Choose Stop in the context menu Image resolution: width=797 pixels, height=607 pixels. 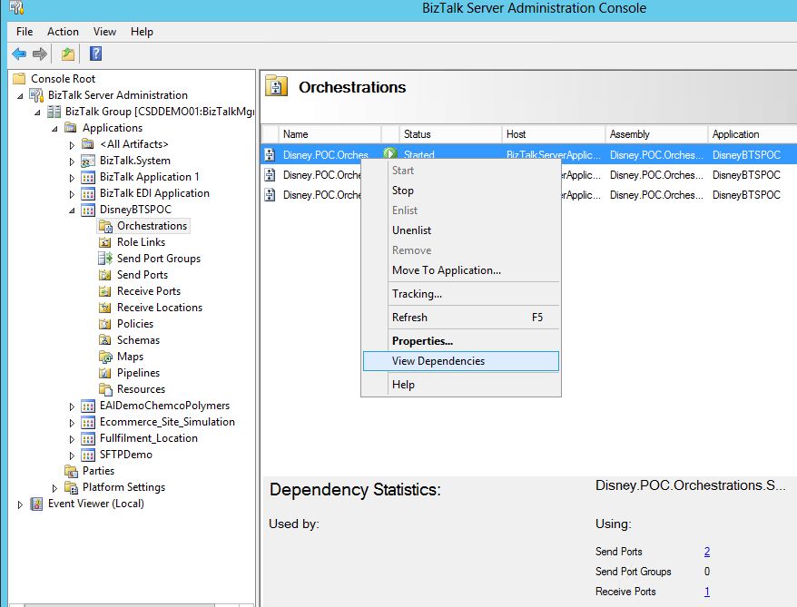(461, 191)
